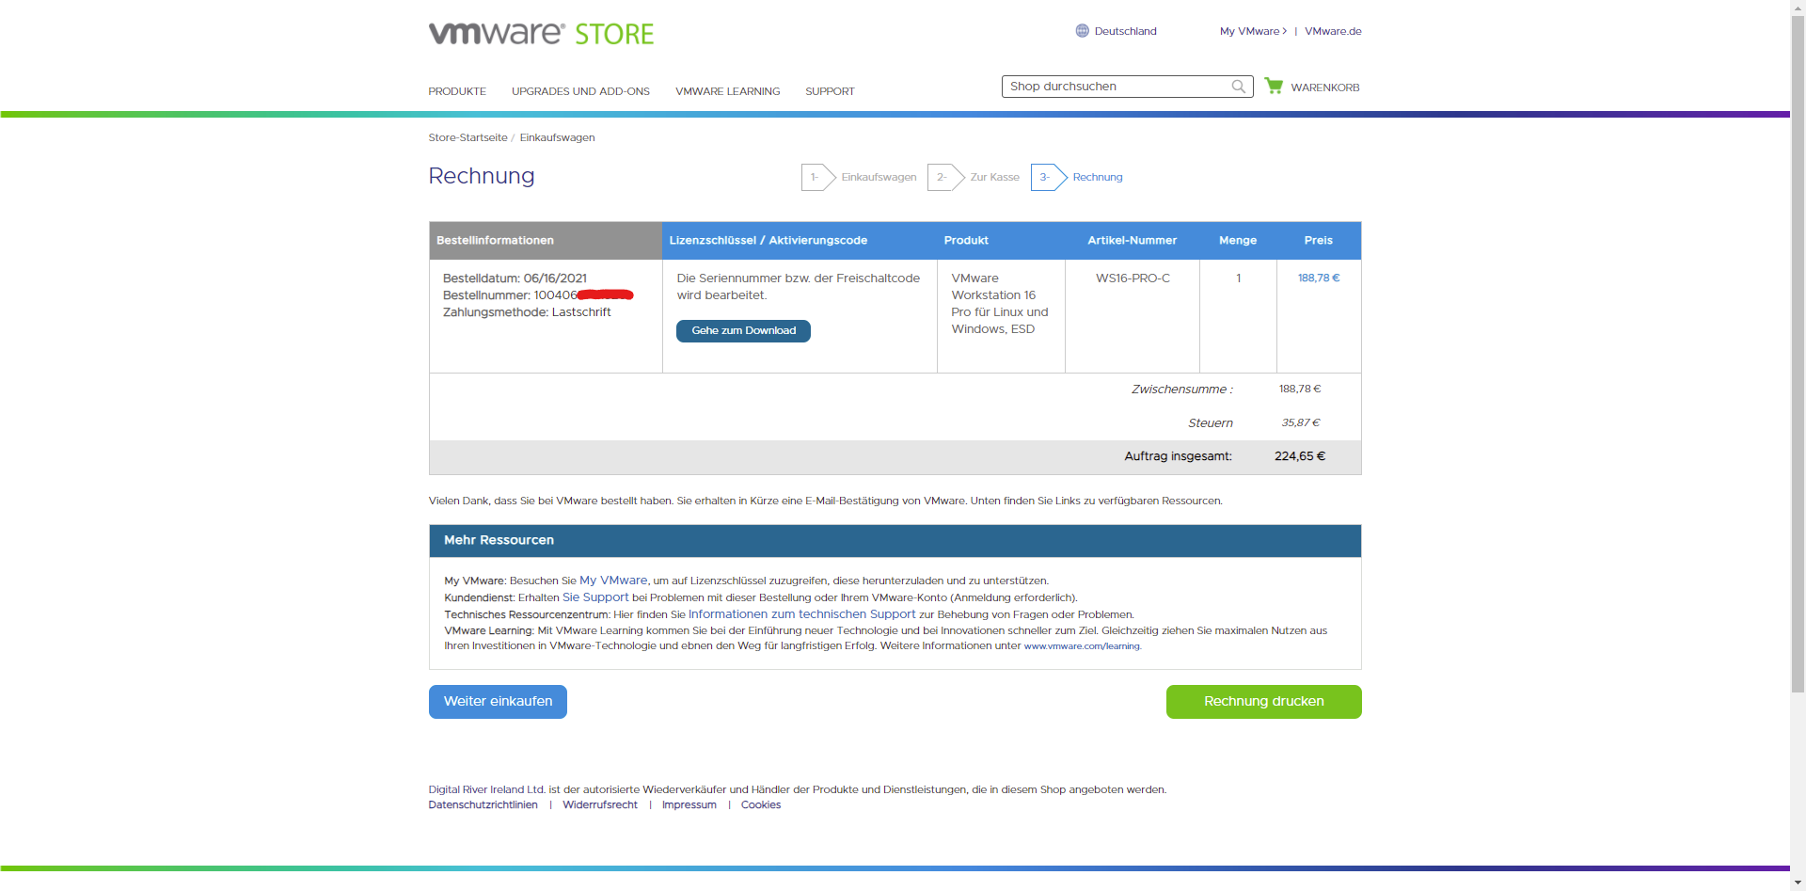Click the Bestelldatum: 06/16/2021 text
The width and height of the screenshot is (1806, 891).
pyautogui.click(x=515, y=278)
